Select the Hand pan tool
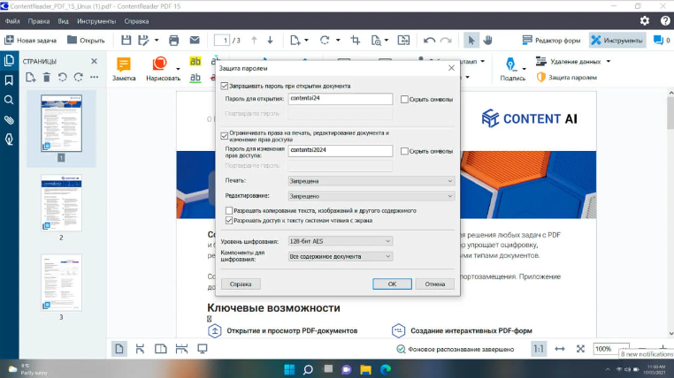Screen dimensions: 674x378 [488, 41]
